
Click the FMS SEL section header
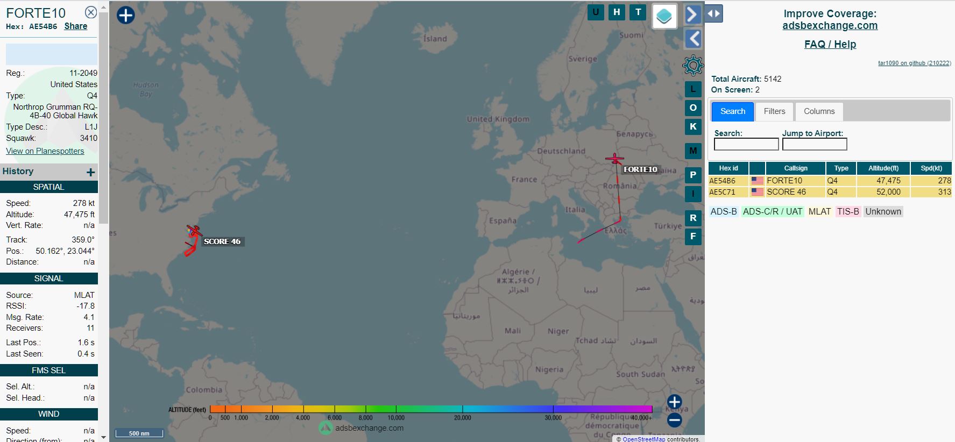coord(49,370)
